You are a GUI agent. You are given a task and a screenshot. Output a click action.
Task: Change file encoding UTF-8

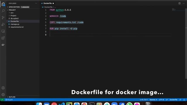(x=161, y=100)
